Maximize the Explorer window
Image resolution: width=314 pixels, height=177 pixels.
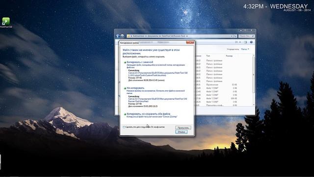click(245, 30)
